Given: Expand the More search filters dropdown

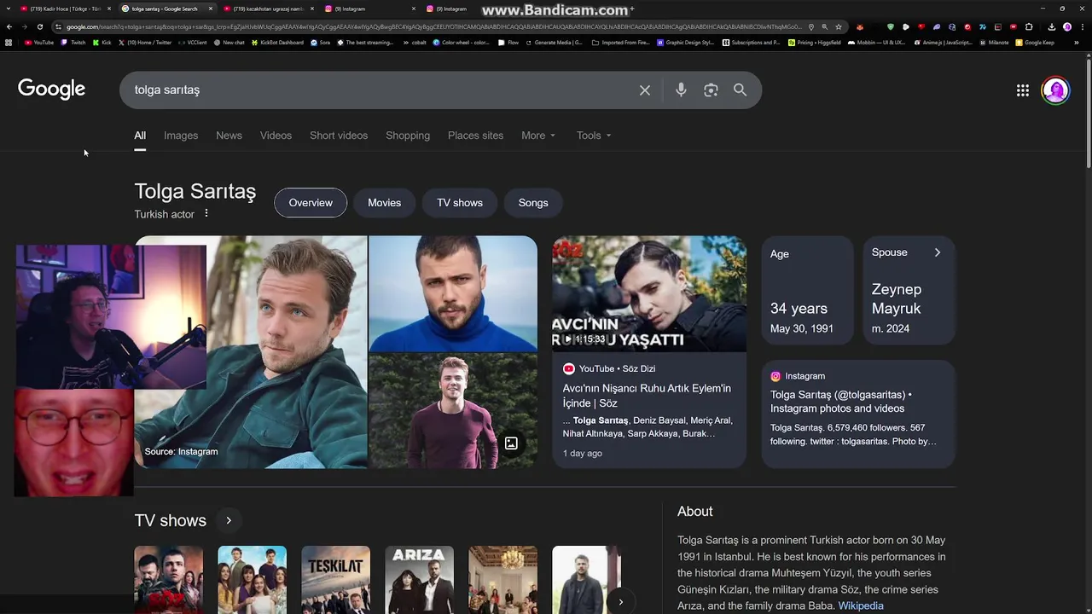Looking at the screenshot, I should pyautogui.click(x=538, y=136).
